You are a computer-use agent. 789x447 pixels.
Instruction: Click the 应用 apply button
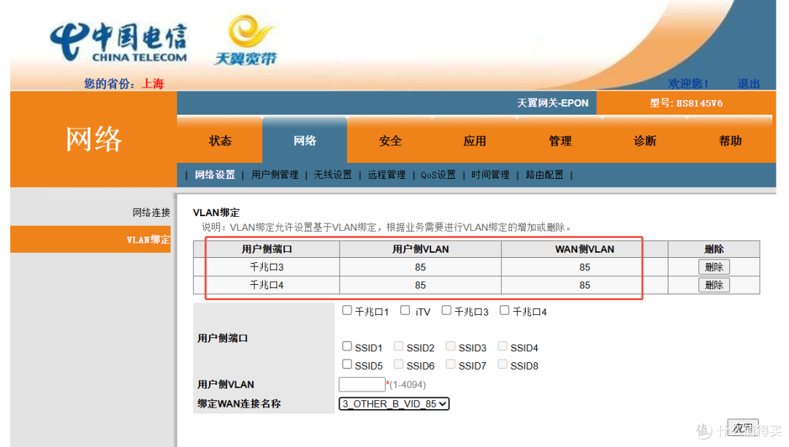[743, 428]
